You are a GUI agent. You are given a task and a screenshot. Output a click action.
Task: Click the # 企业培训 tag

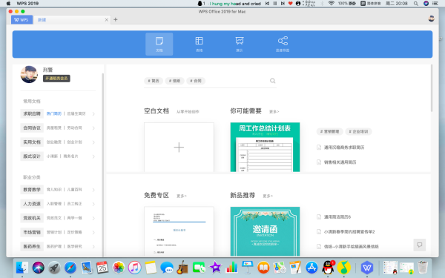pos(358,132)
